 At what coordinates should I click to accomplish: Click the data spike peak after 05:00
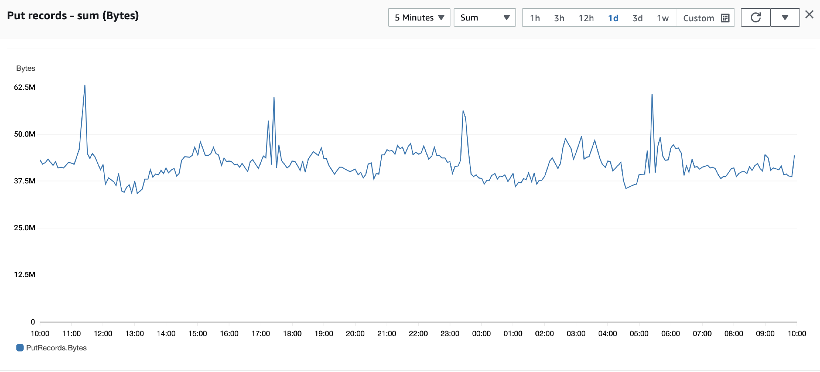tap(652, 95)
